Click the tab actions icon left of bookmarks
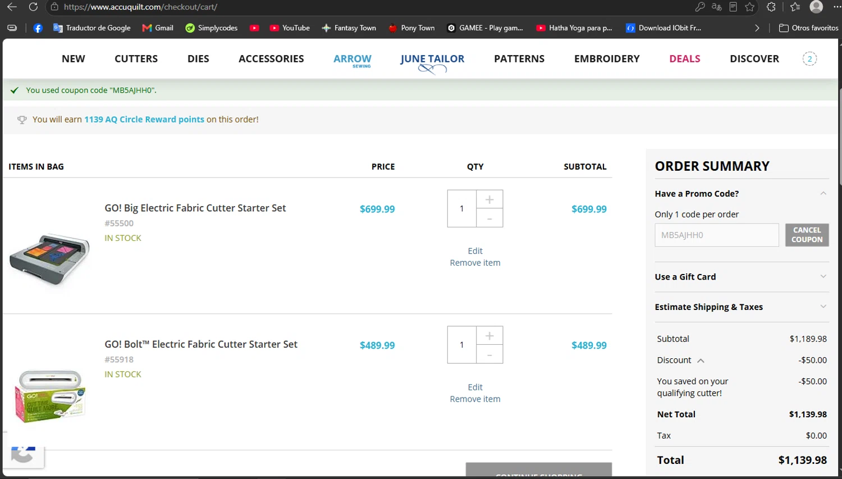842x479 pixels. tap(12, 28)
